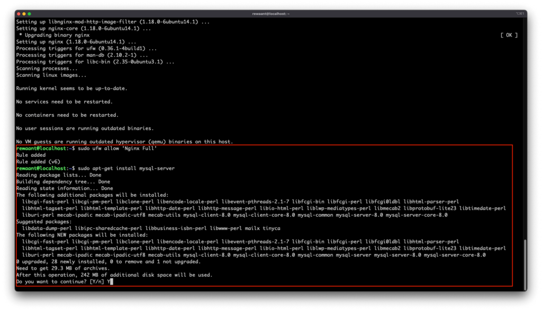Click the red close window button
This screenshot has width=542, height=311.
[x=19, y=14]
